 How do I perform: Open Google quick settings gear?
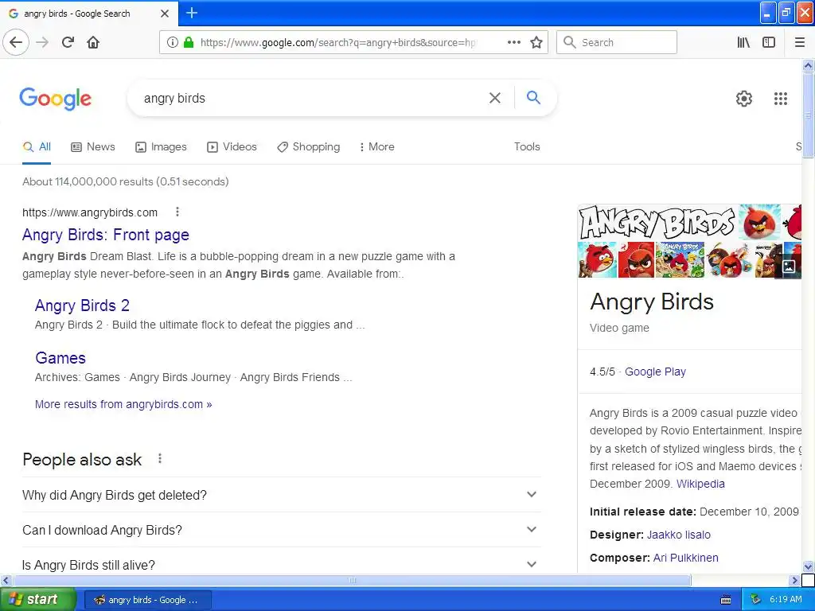click(744, 98)
